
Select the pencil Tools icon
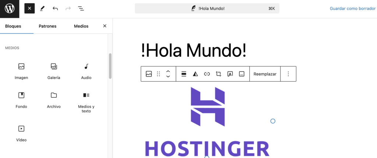[42, 9]
